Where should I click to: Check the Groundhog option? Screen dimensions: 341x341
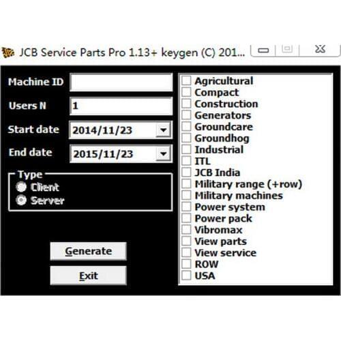(186, 138)
